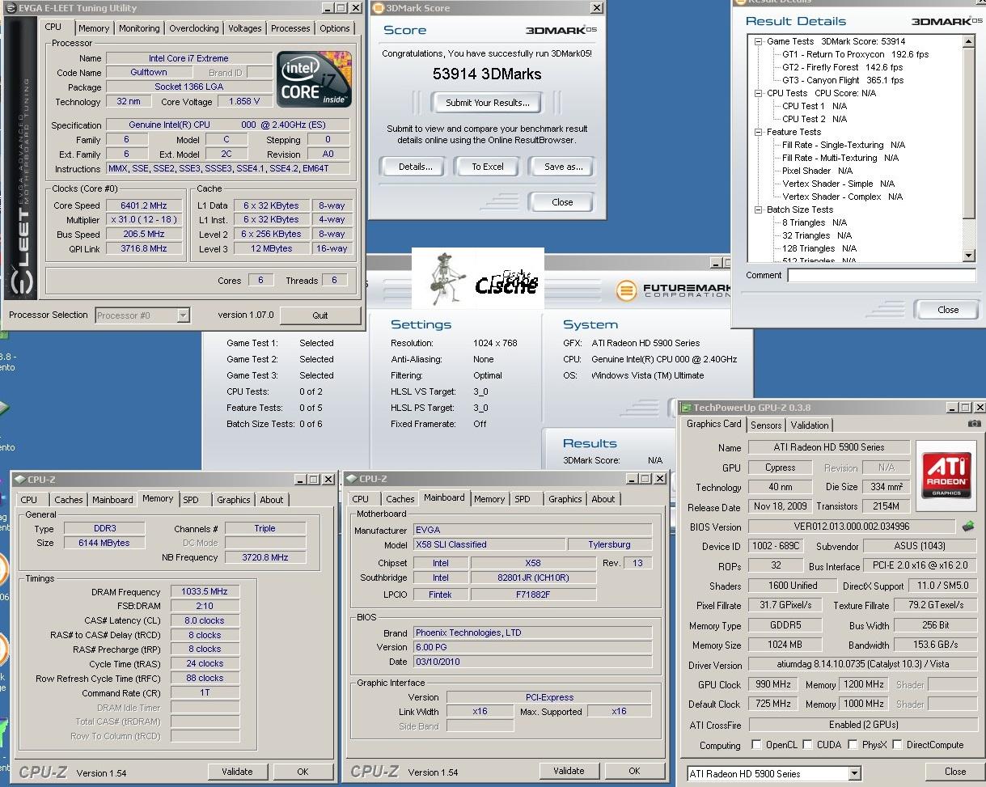986x787 pixels.
Task: Open the Options tab in E-LEET
Action: 334,28
